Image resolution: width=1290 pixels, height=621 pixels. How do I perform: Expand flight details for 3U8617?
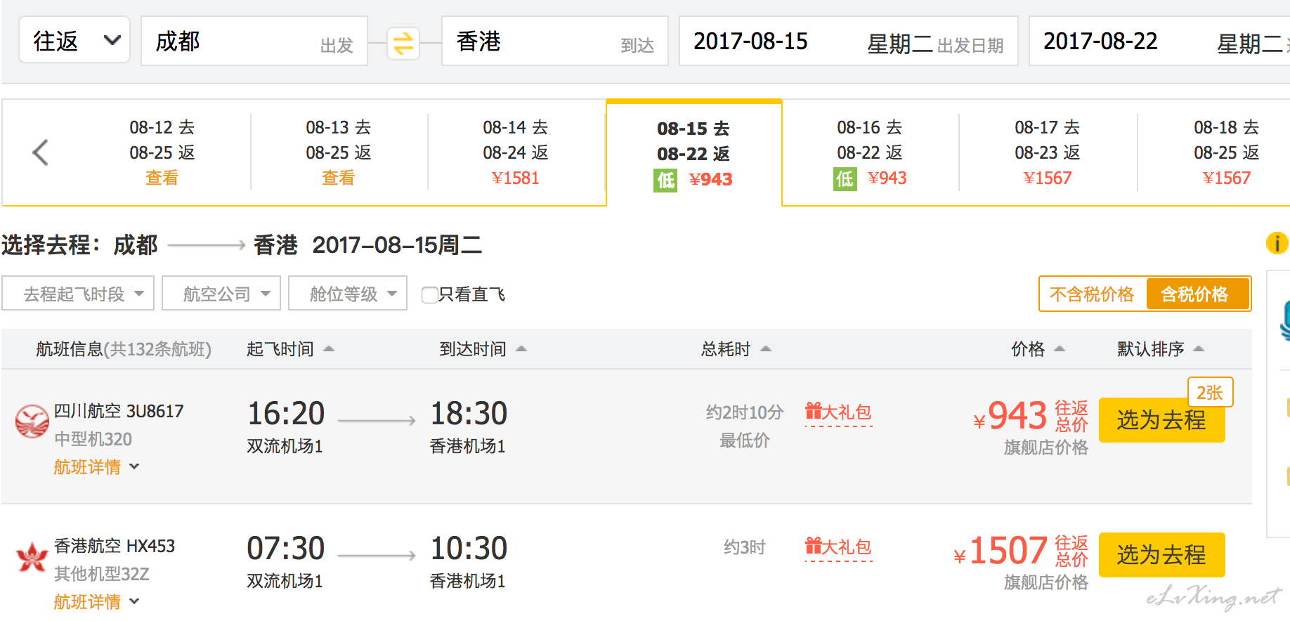(x=96, y=467)
